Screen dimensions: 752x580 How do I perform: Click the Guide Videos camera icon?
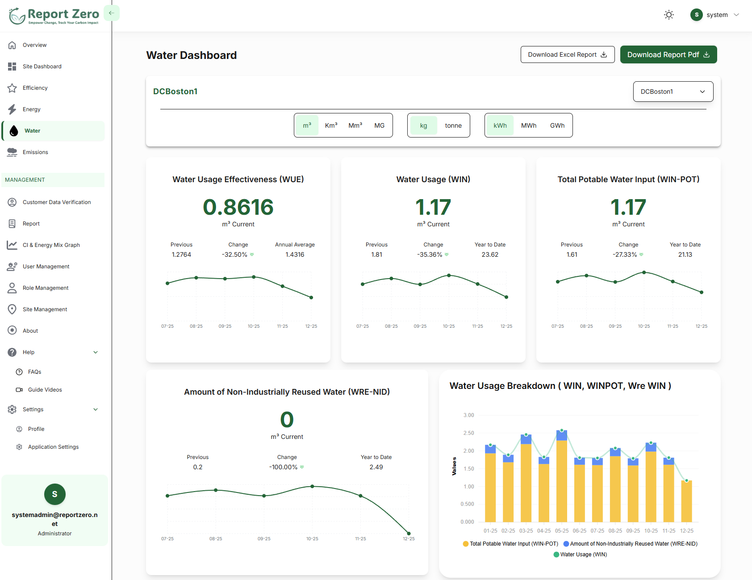tap(19, 390)
